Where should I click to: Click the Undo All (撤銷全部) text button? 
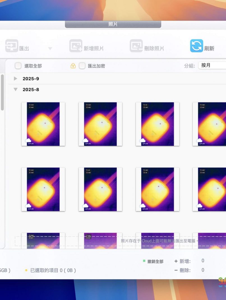click(x=155, y=261)
